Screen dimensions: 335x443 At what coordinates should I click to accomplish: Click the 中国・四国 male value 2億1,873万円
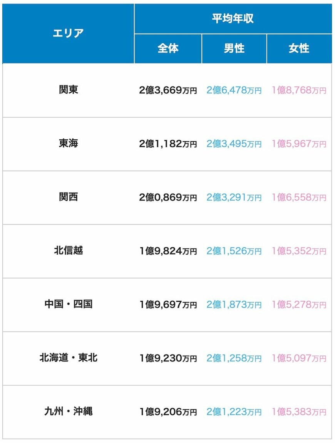tap(234, 305)
